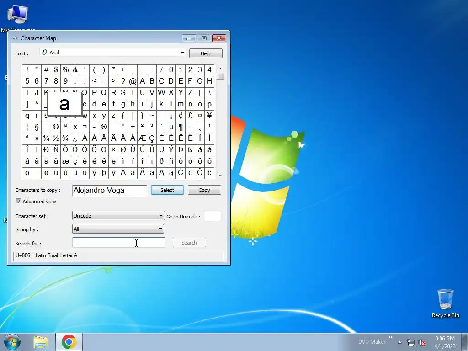Image resolution: width=468 pixels, height=351 pixels.
Task: Select the Ø character
Action: click(123, 149)
